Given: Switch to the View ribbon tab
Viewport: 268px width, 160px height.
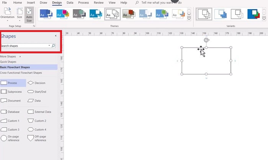Looking at the screenshot, I should click(x=112, y=3).
